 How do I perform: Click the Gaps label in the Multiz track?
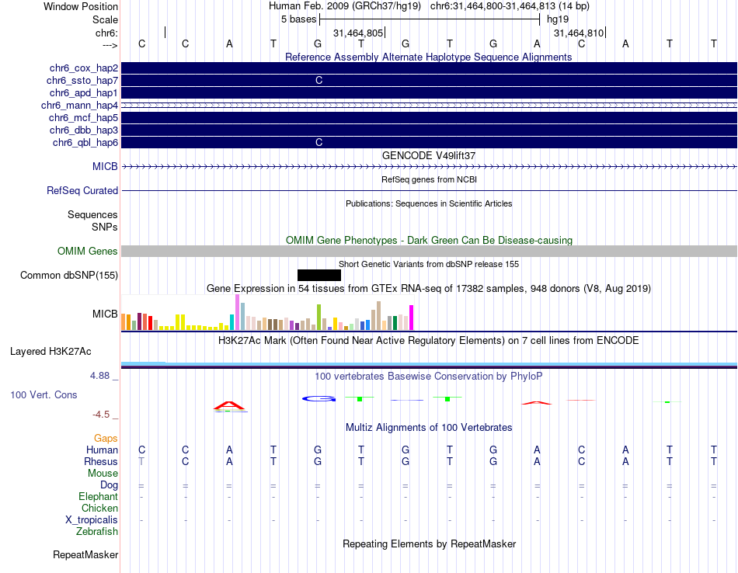(x=106, y=439)
